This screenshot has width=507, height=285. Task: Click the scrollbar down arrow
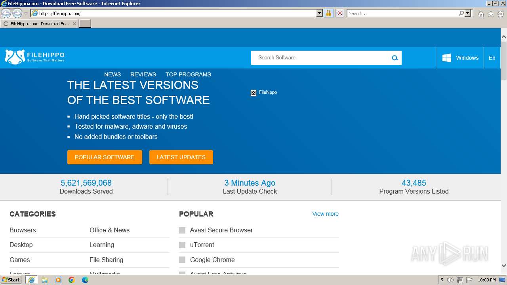pyautogui.click(x=504, y=266)
